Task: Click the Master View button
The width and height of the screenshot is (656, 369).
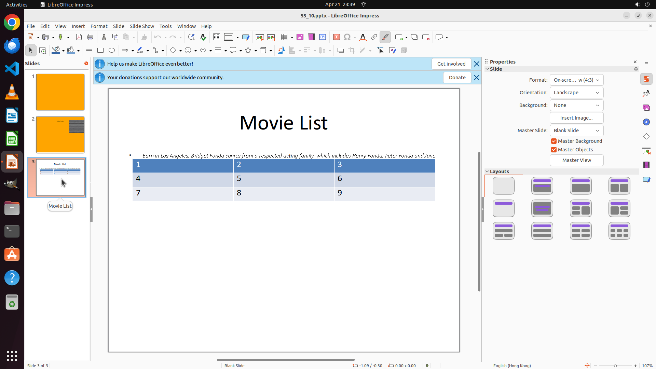Action: point(576,160)
